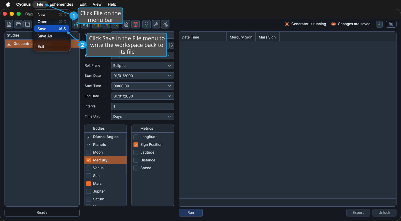Click the Changes are saved indicator
401x221 pixels.
coord(351,24)
